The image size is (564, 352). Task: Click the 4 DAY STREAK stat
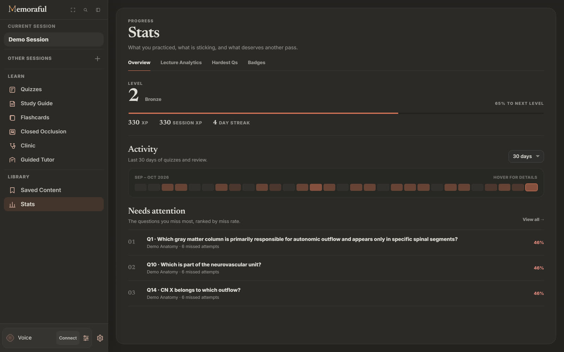[x=231, y=122]
